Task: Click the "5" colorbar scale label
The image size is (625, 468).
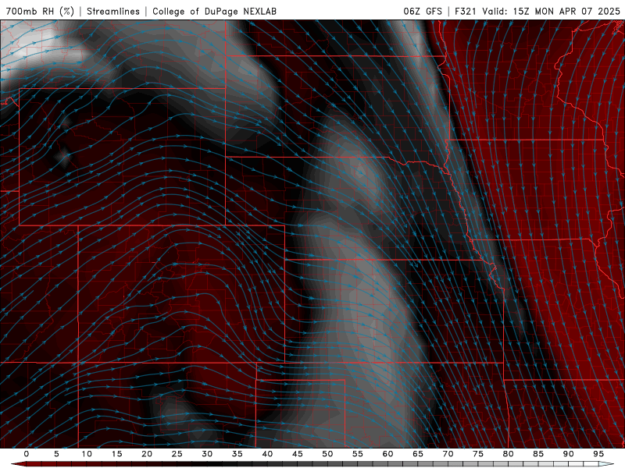Action: pos(56,454)
